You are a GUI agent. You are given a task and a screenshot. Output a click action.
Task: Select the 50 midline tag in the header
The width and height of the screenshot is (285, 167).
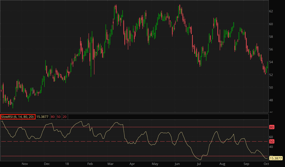(59, 117)
